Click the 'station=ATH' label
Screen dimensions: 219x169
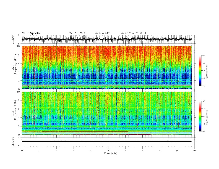[x=103, y=33]
